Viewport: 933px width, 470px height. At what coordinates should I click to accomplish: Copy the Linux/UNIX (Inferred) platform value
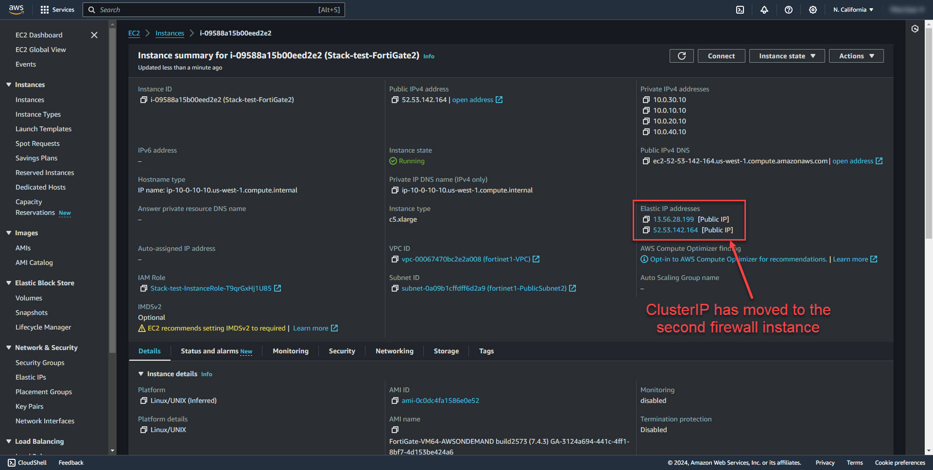[144, 400]
